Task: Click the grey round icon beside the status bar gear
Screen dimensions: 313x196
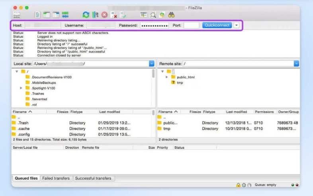Action: pyautogui.click(x=249, y=185)
